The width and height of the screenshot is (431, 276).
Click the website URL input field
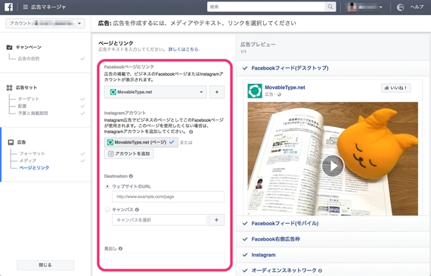coord(168,197)
